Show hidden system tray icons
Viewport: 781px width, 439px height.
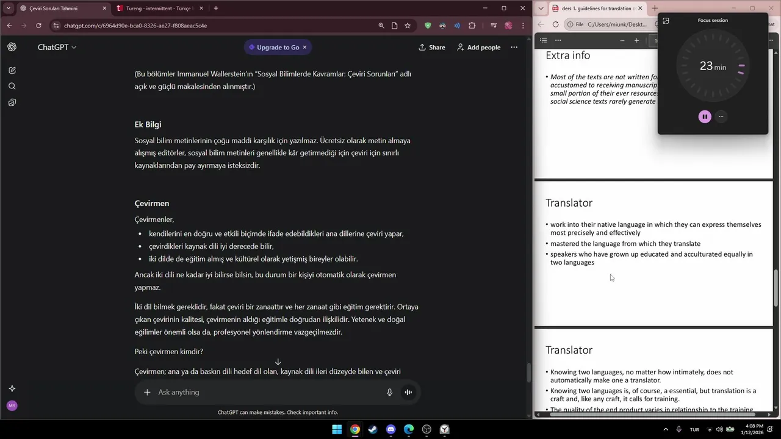tap(666, 429)
